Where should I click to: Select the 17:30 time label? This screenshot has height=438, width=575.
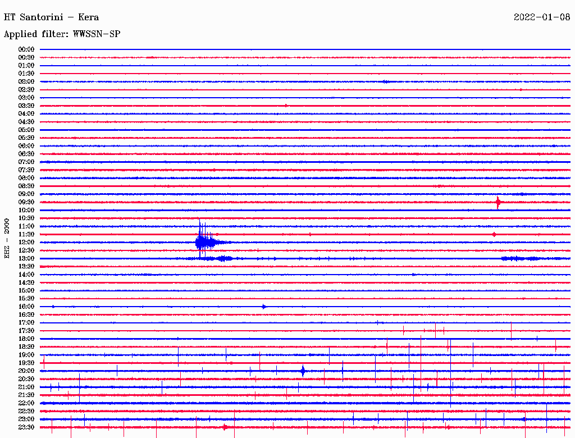coord(26,331)
